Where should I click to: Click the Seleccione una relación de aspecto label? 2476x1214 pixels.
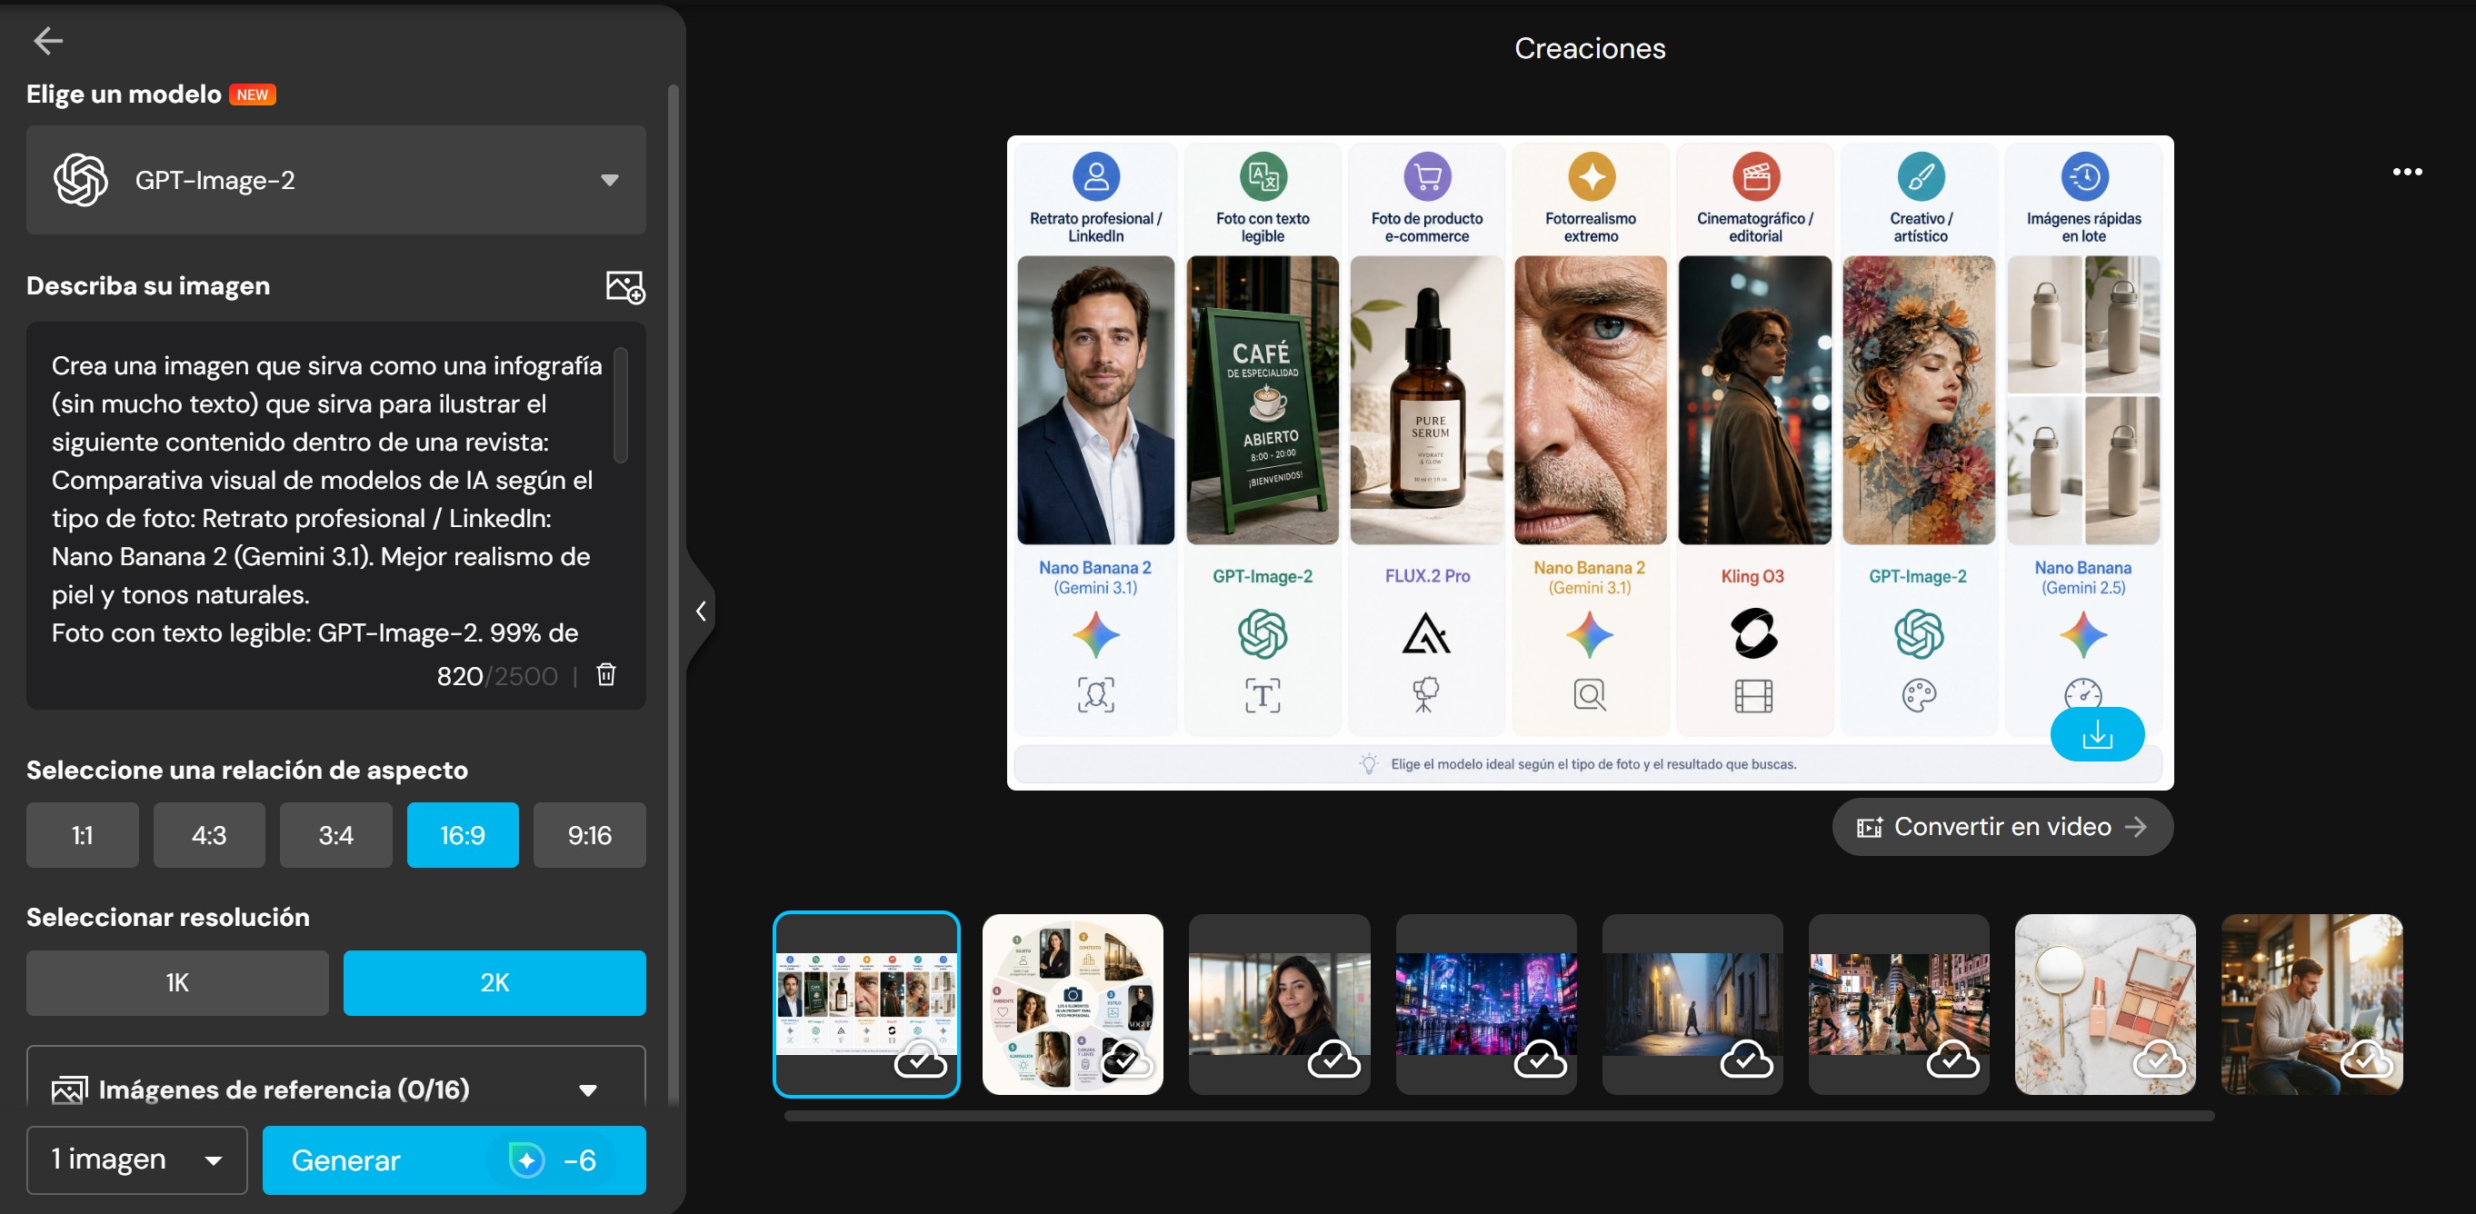(247, 770)
